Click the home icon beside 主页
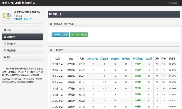 tap(5, 30)
